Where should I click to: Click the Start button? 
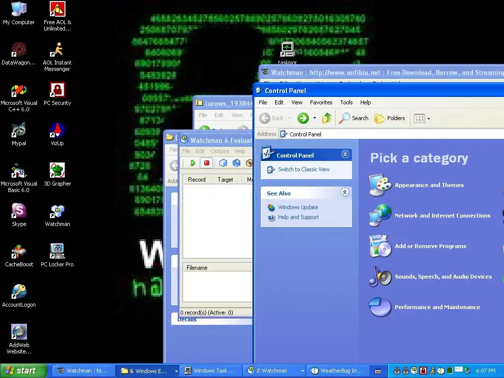(x=23, y=371)
